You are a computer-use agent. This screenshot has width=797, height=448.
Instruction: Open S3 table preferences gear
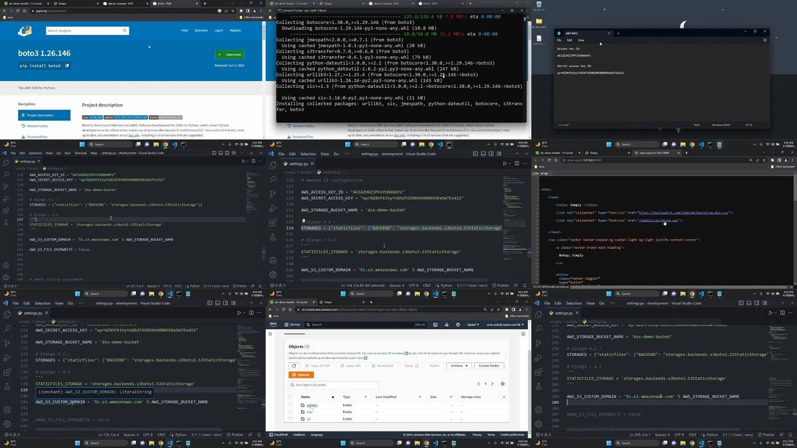click(503, 384)
